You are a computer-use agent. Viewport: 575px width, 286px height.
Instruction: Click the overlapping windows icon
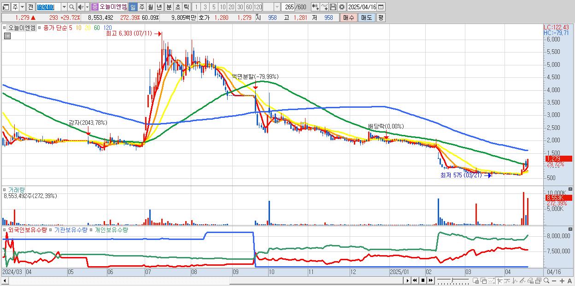pos(484,280)
